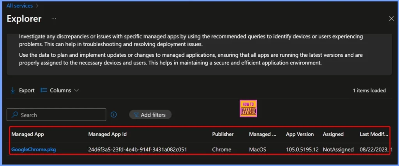Sort by Publisher column header
Viewport: 399px width, 166px height.
[x=223, y=134]
